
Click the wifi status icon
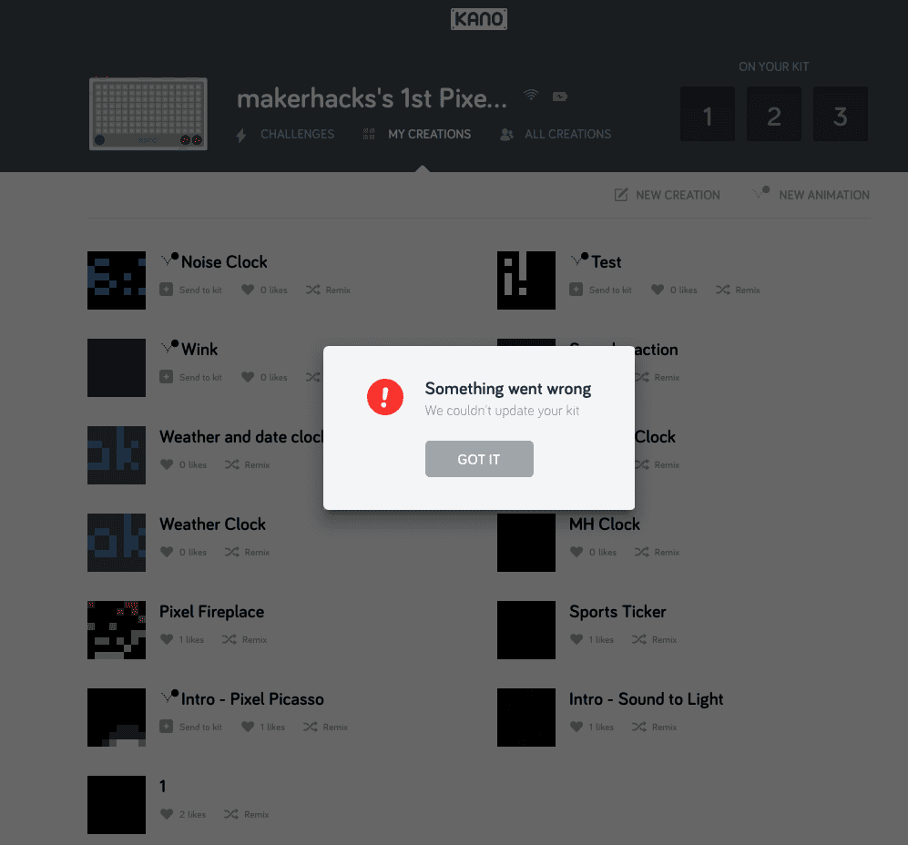531,95
